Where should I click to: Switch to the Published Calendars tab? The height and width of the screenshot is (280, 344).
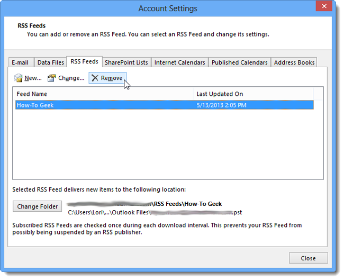(240, 62)
